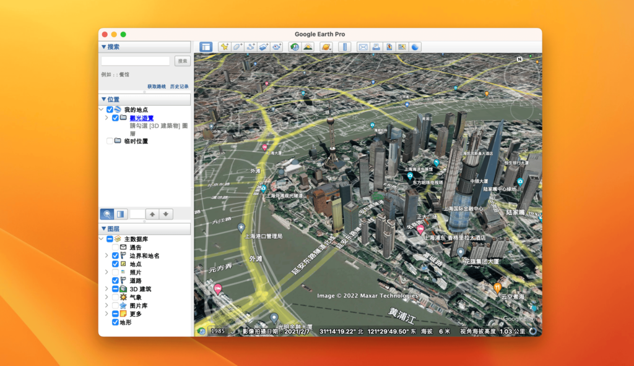The width and height of the screenshot is (634, 366).
Task: Toggle sunlight with the sunrise icon
Action: [x=308, y=46]
